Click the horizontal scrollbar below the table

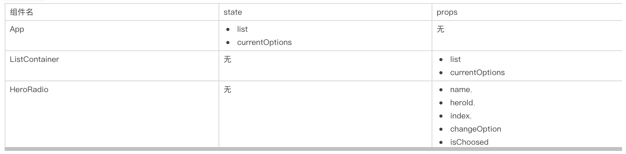[313, 149]
